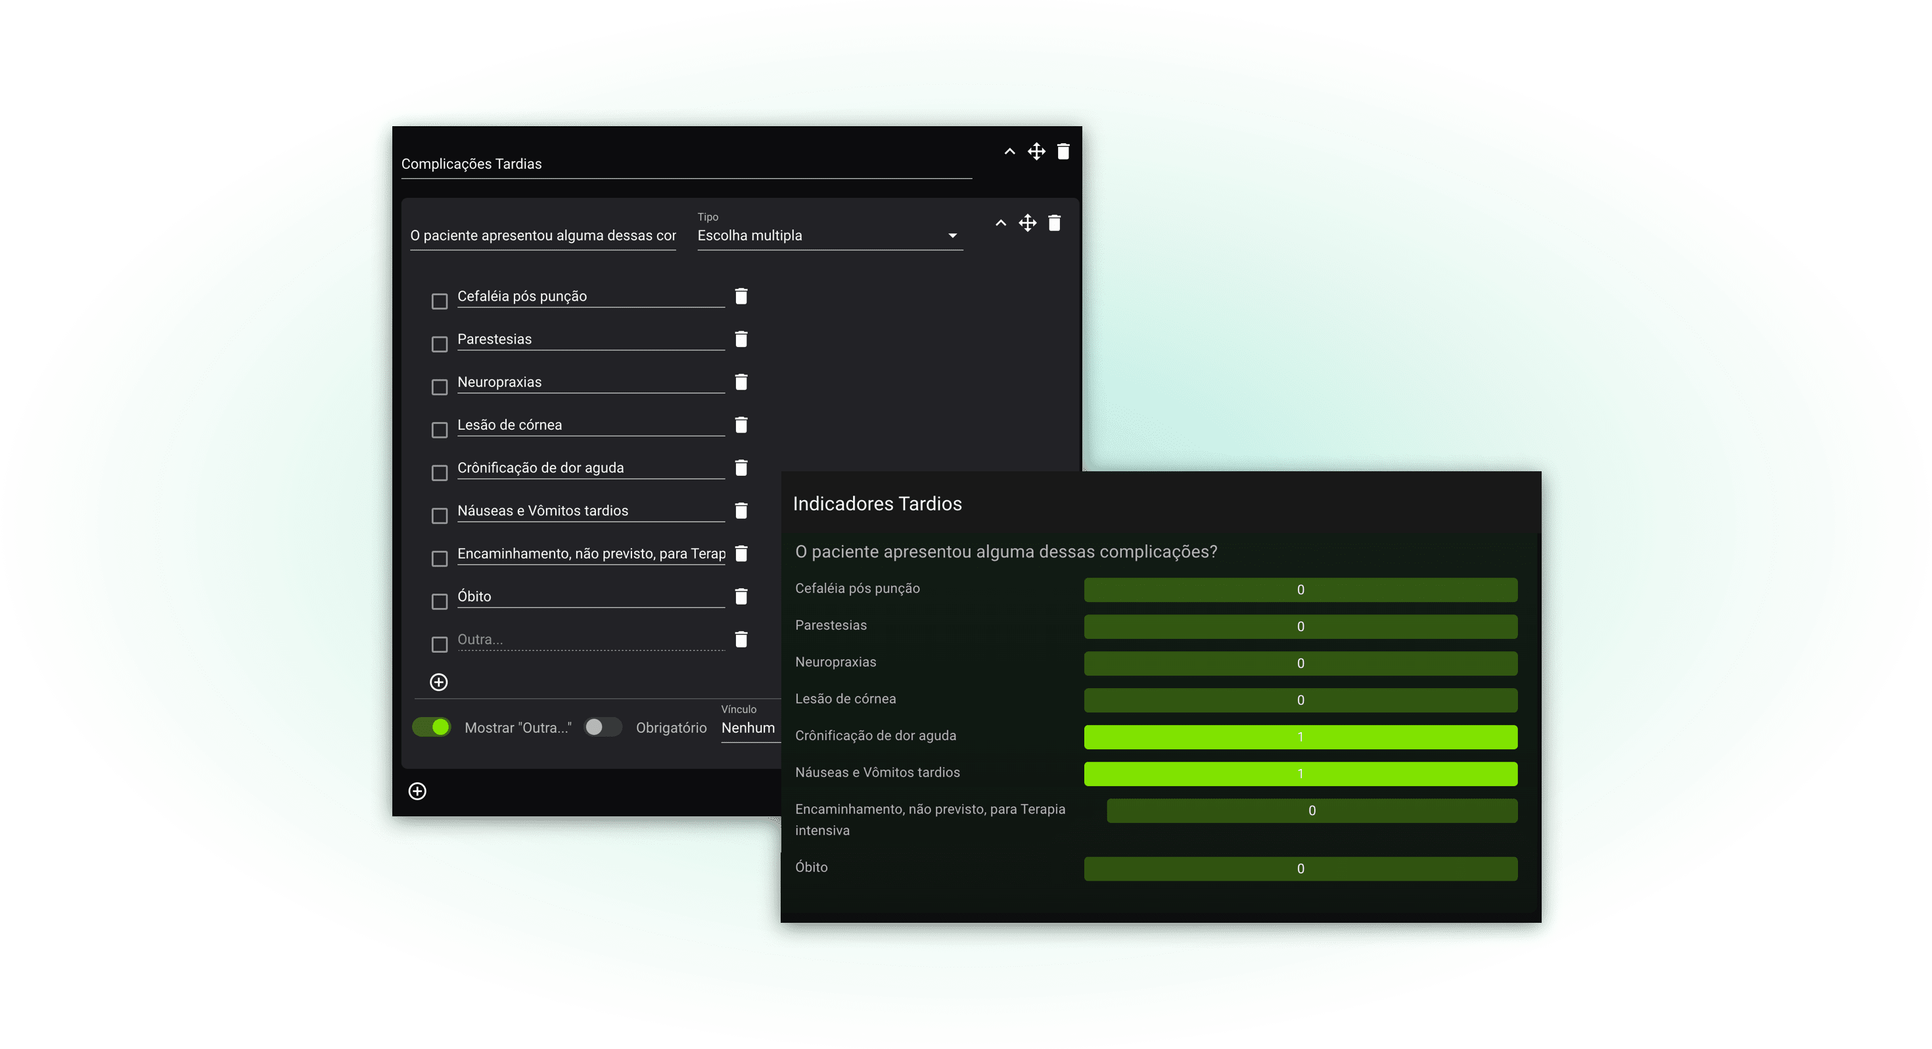The image size is (1932, 1049).
Task: Click the Encaminhamento Terapia intensiva indicator bar
Action: 1312,810
